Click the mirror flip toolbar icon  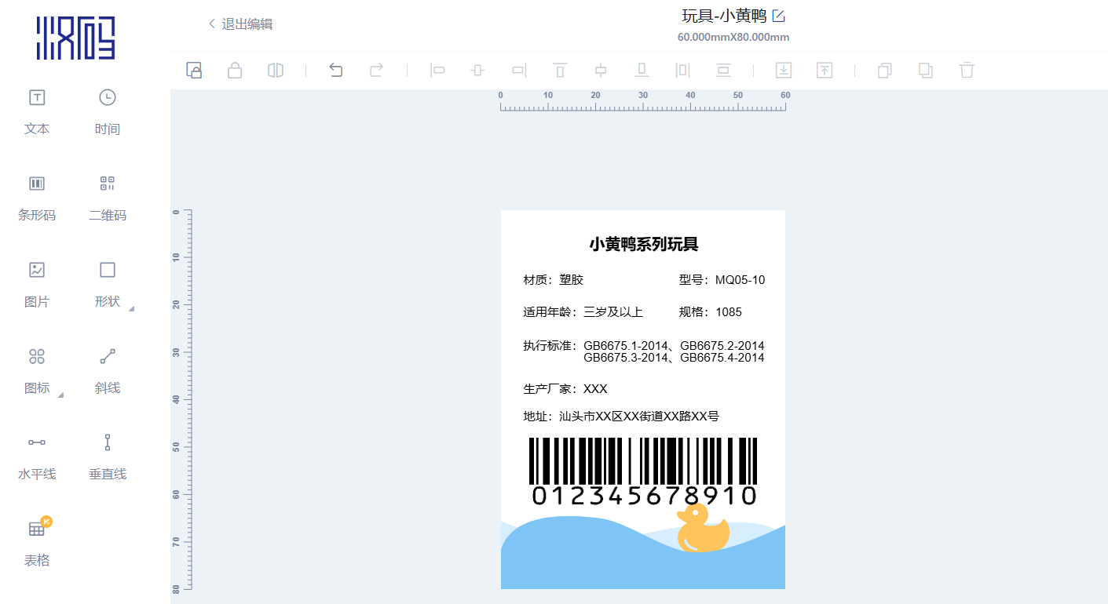click(x=275, y=71)
